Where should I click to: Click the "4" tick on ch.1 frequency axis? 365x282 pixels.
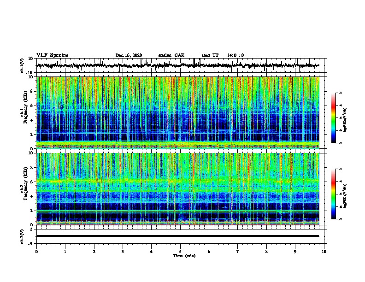coord(32,120)
